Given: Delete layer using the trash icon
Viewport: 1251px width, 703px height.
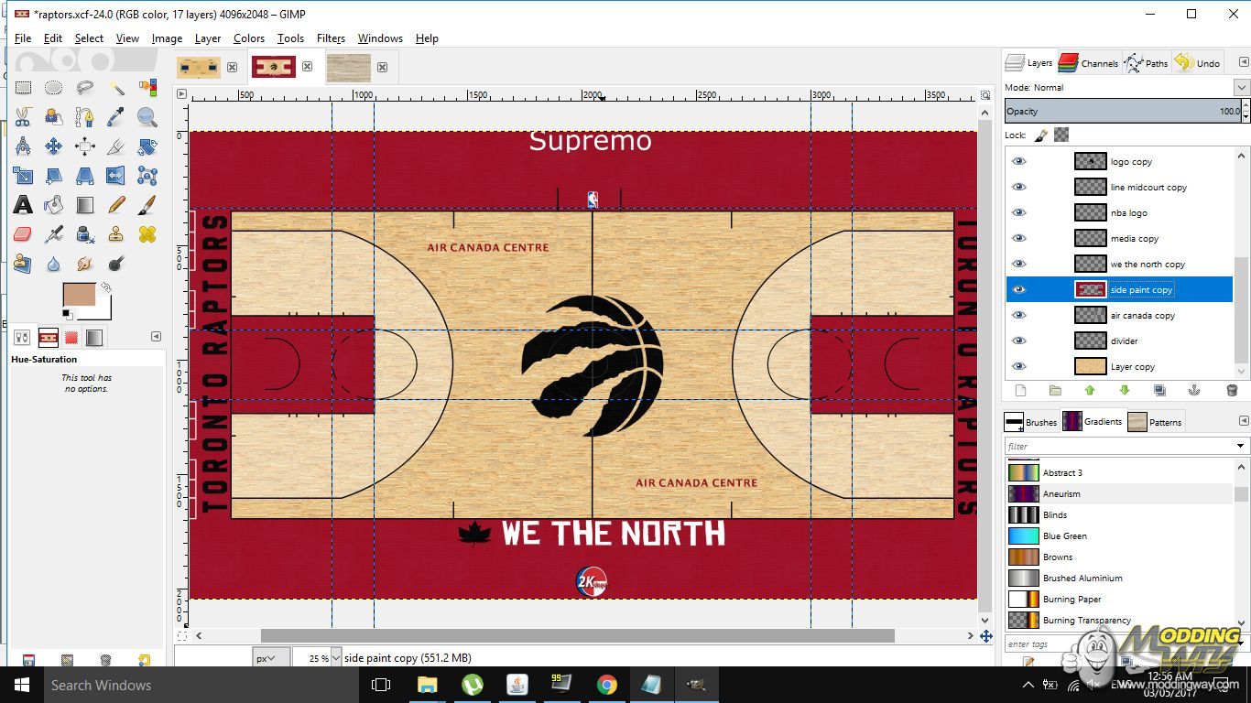Looking at the screenshot, I should click(x=1231, y=391).
